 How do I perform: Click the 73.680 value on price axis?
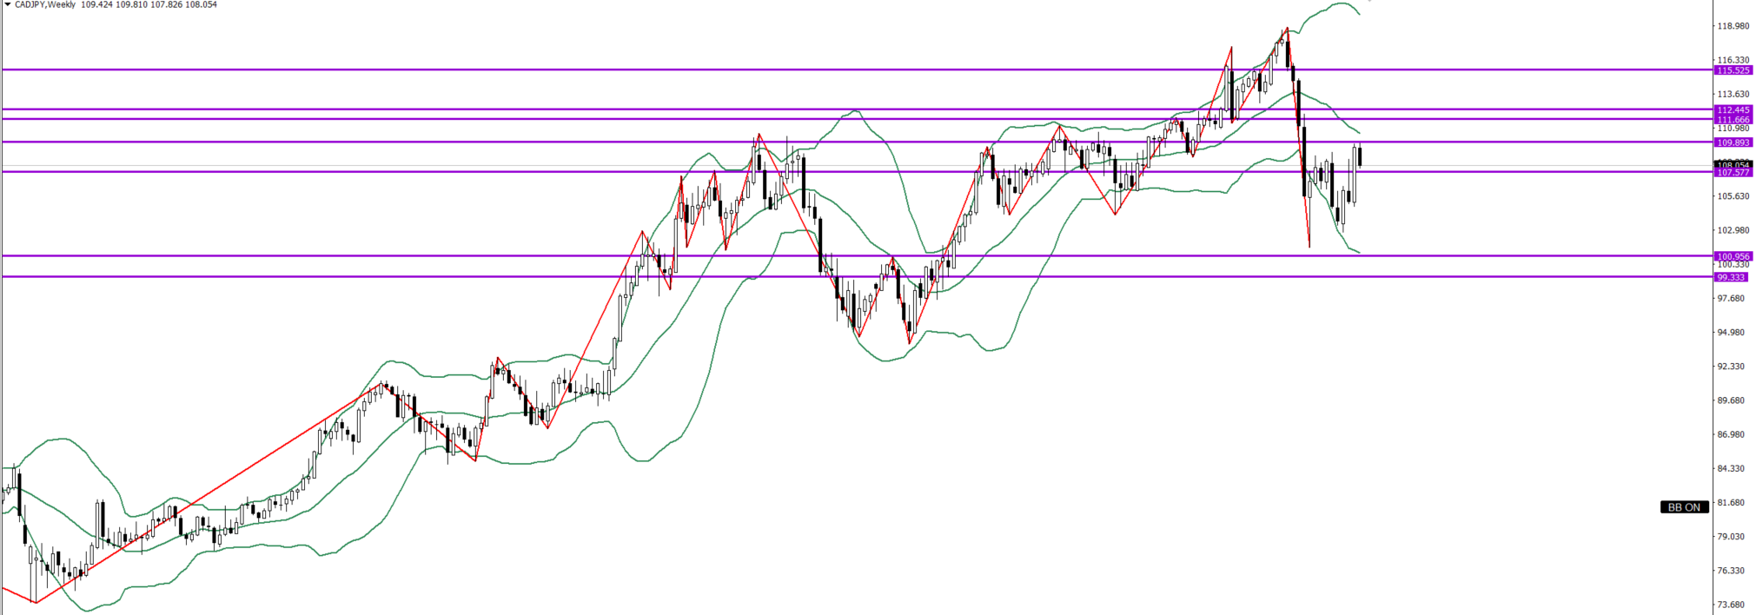pyautogui.click(x=1730, y=605)
